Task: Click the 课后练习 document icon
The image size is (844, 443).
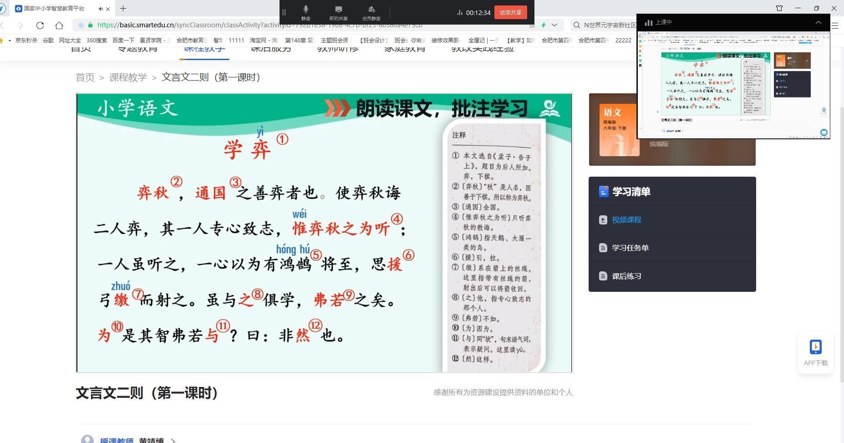Action: click(603, 276)
